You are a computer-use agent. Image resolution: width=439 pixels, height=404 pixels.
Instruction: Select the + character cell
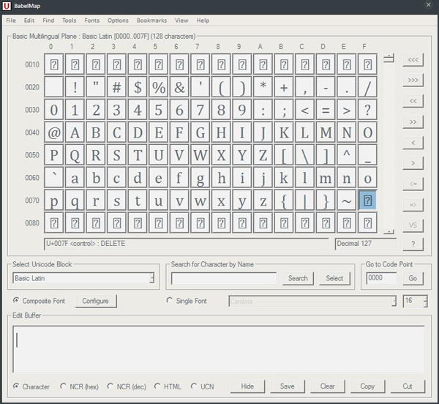point(284,87)
